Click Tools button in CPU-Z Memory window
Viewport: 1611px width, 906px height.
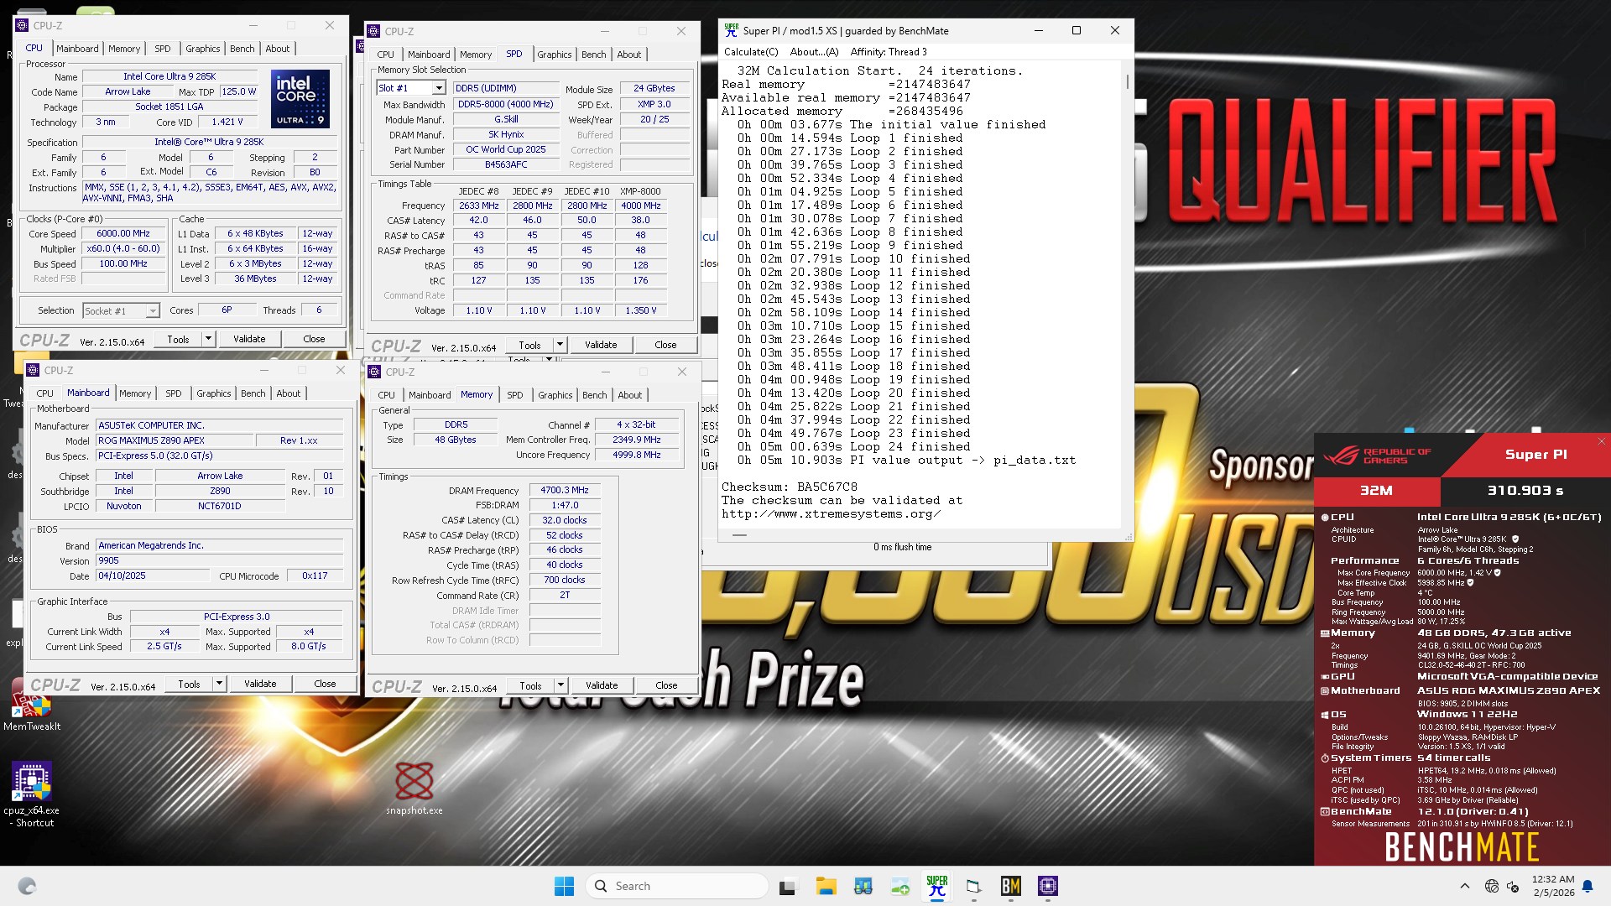click(x=530, y=685)
